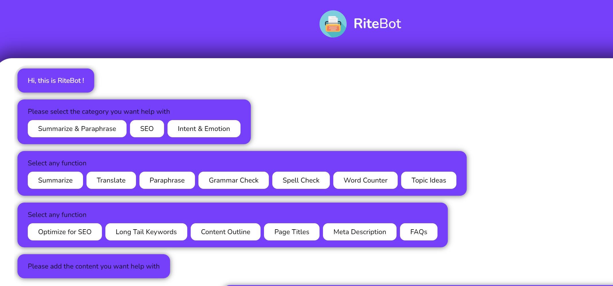Screen dimensions: 613x286
Task: Select the Content Outline function
Action: [226, 232]
